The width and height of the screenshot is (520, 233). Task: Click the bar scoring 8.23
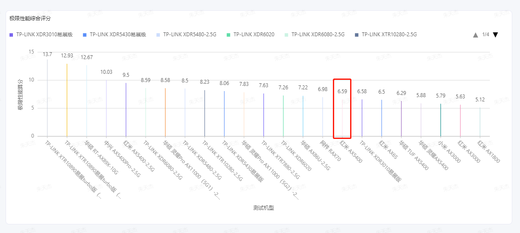pos(205,113)
